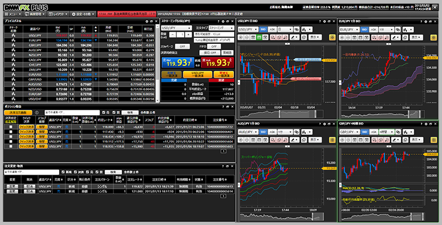Viewport: 442px width, 225px height.
Task: Toggle the slippage OFF switch
Action: pyautogui.click(x=182, y=46)
